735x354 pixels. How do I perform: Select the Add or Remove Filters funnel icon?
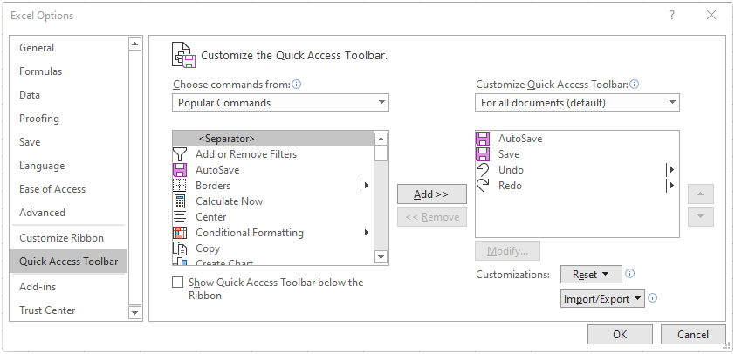click(x=180, y=154)
